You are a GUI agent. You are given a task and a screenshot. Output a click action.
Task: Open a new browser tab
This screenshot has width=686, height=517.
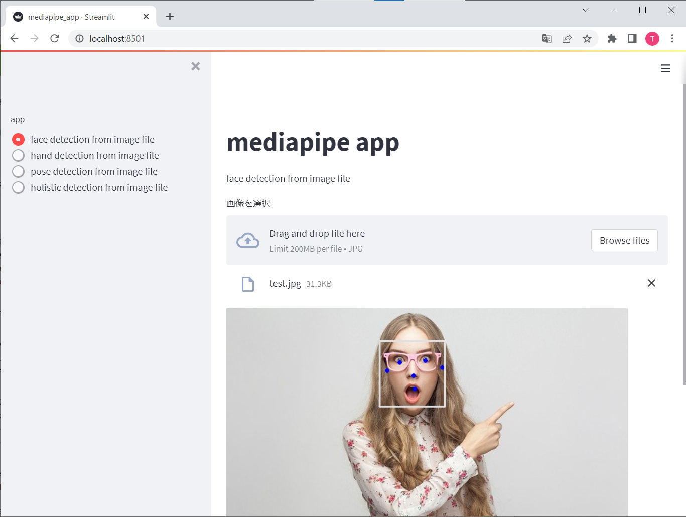coord(170,16)
